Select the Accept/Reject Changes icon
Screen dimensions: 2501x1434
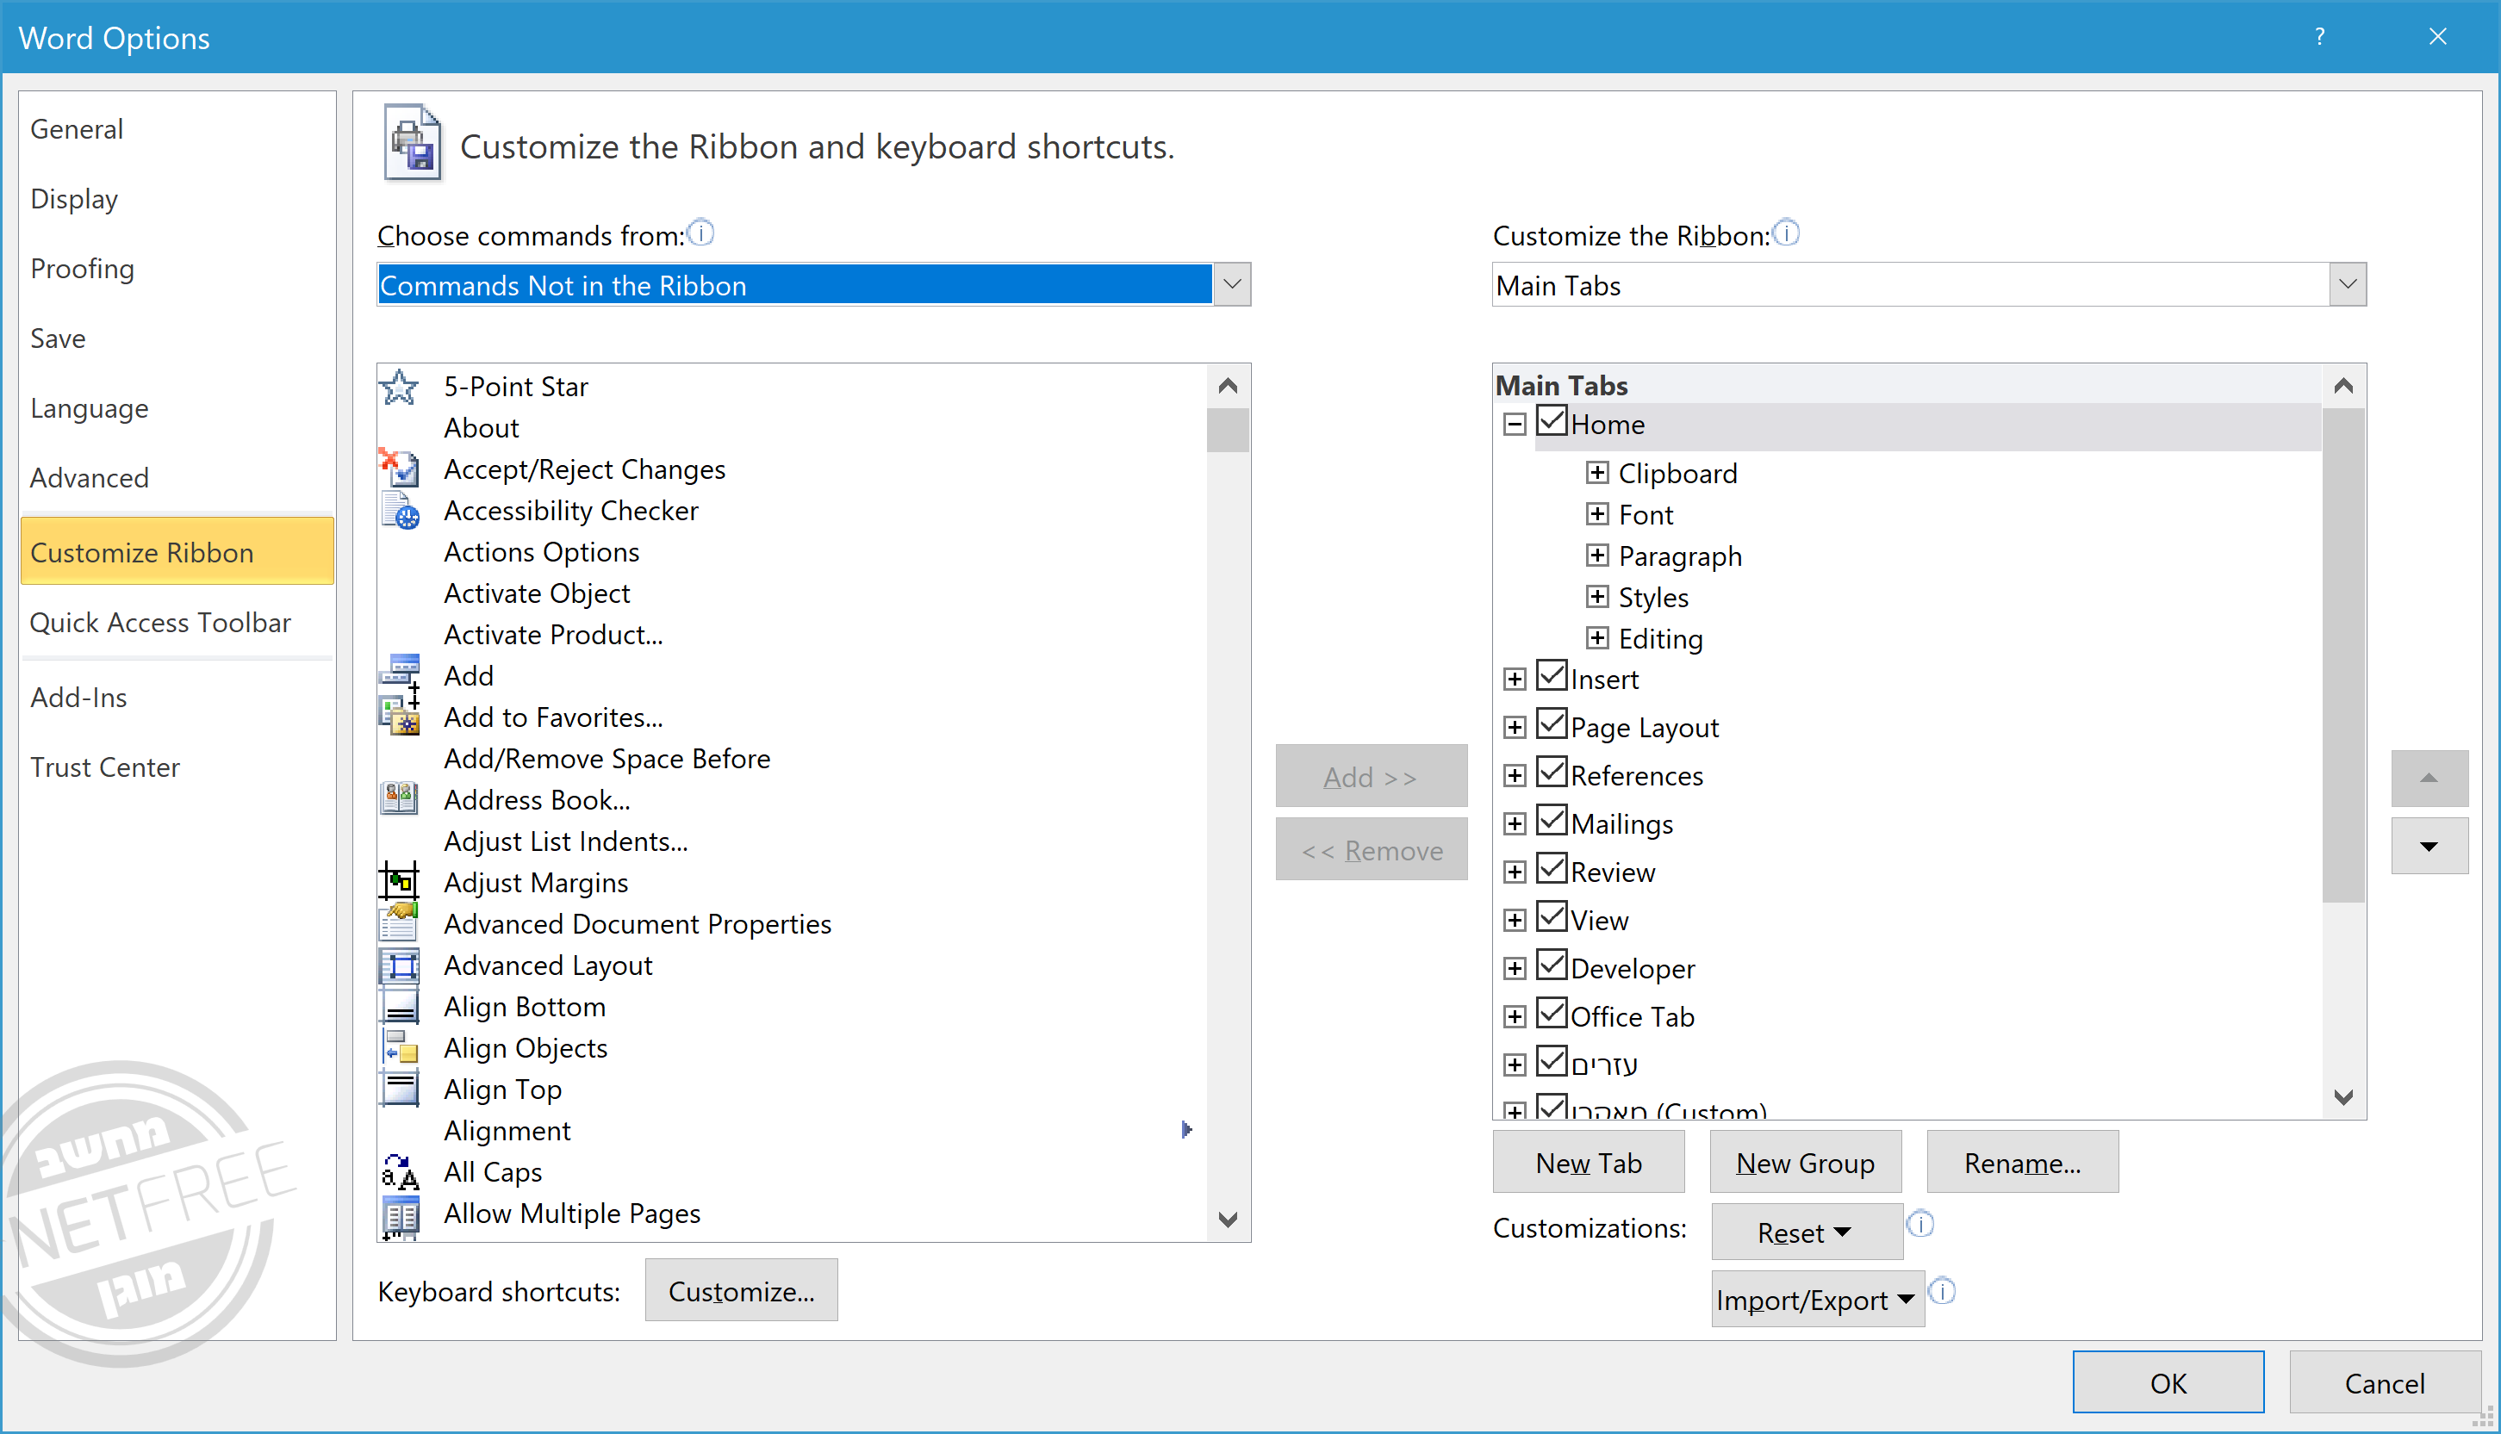pos(400,469)
